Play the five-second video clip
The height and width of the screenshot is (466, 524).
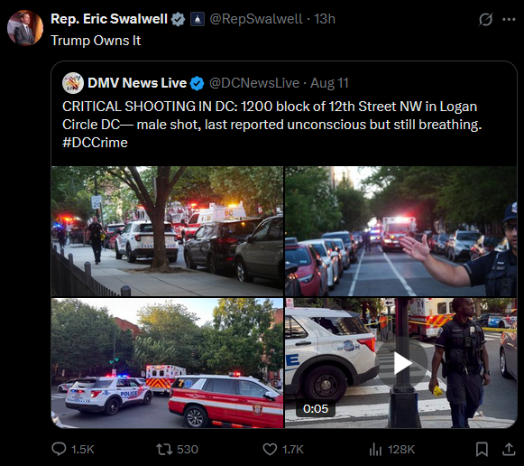[x=400, y=363]
